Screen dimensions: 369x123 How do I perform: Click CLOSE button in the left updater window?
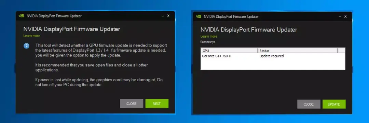[x=132, y=104]
